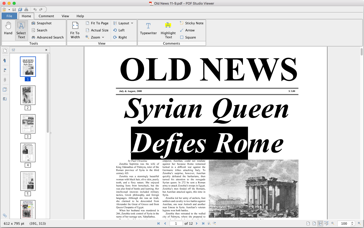Image resolution: width=364 pixels, height=228 pixels.
Task: Click the Snapshot camera tool
Action: coord(42,23)
